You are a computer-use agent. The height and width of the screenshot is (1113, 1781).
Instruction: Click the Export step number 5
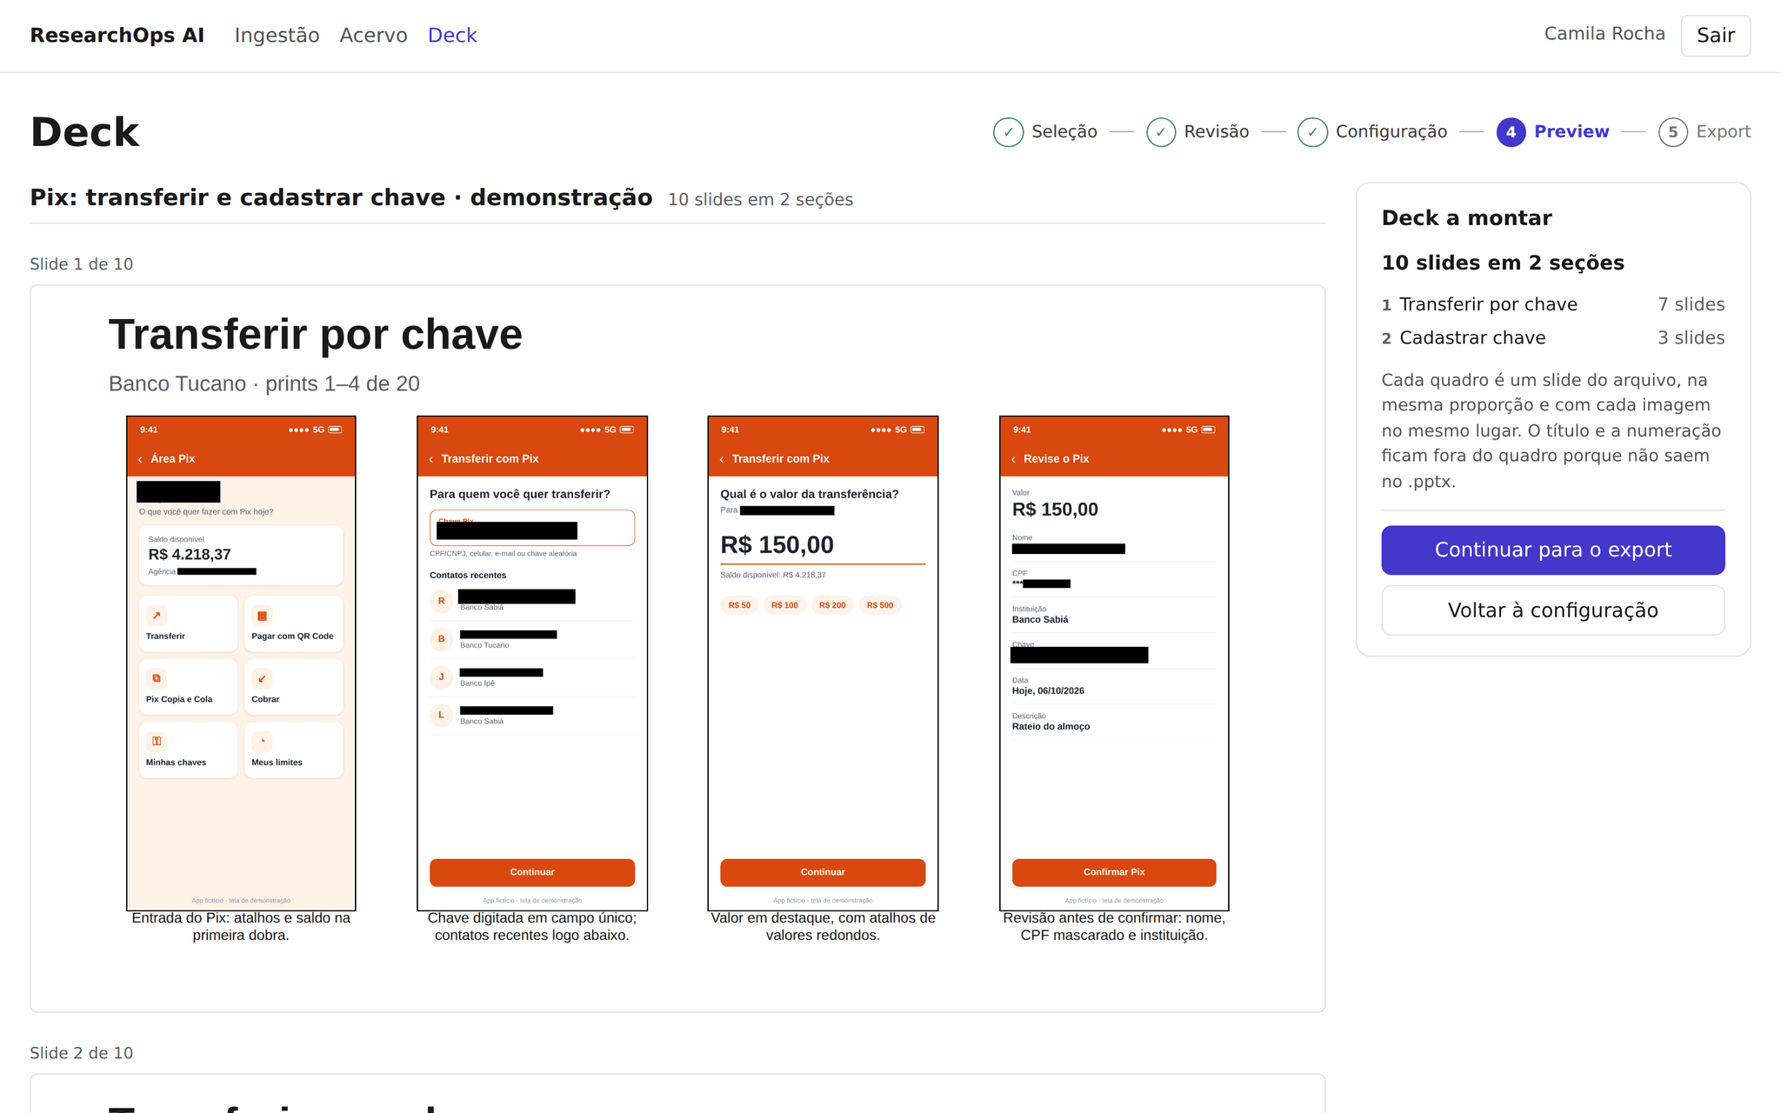click(1673, 132)
